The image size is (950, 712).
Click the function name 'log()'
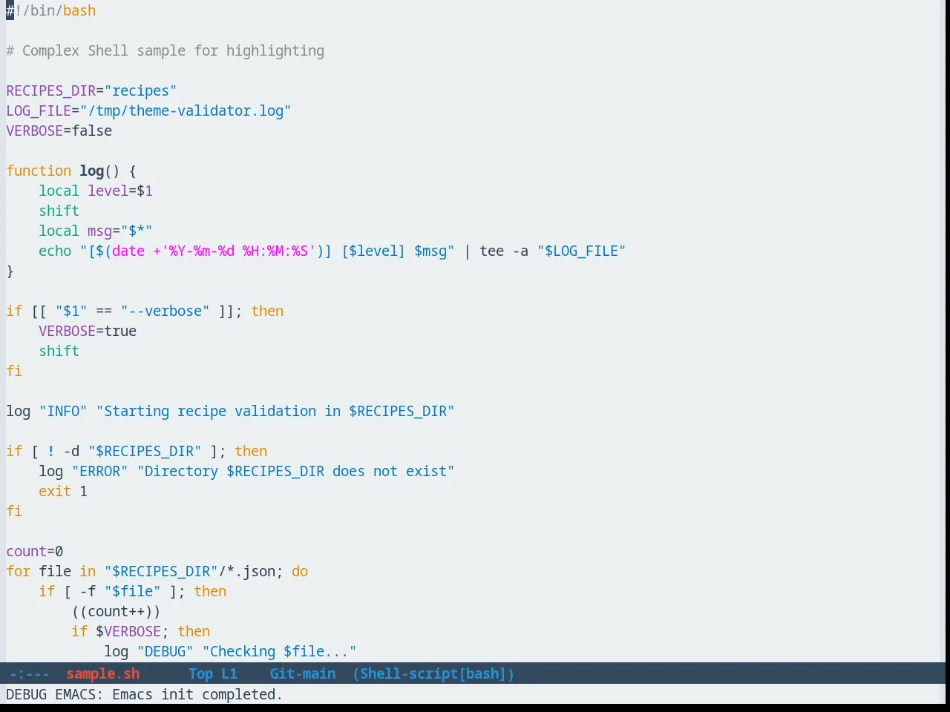click(99, 171)
